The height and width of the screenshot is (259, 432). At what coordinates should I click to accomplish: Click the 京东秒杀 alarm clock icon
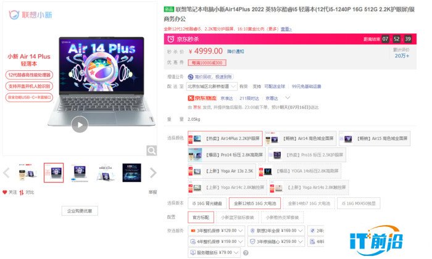click(171, 39)
